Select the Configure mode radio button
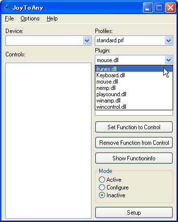This screenshot has width=178, height=222. (102, 187)
